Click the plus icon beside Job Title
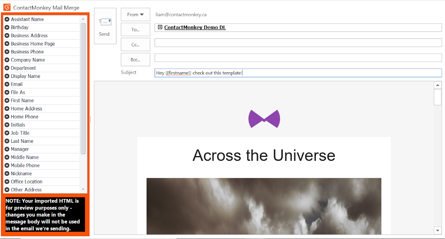This screenshot has width=445, height=239. click(7, 133)
